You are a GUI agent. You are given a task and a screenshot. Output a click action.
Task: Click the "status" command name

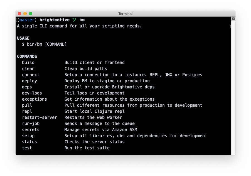(29, 142)
